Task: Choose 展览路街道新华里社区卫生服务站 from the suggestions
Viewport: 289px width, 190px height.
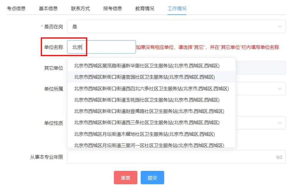Action: (152, 66)
